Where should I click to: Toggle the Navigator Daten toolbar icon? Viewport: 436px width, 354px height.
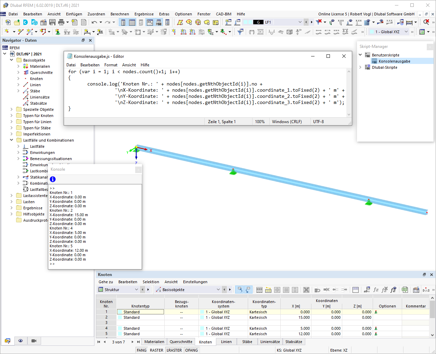point(123,22)
